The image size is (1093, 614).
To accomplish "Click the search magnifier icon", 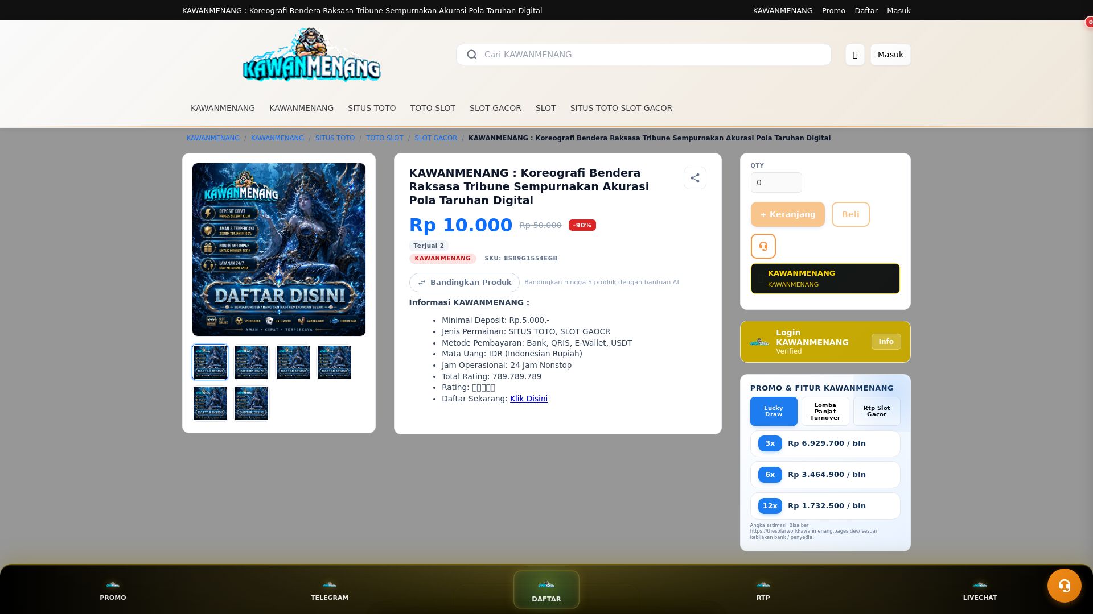I will [x=472, y=55].
